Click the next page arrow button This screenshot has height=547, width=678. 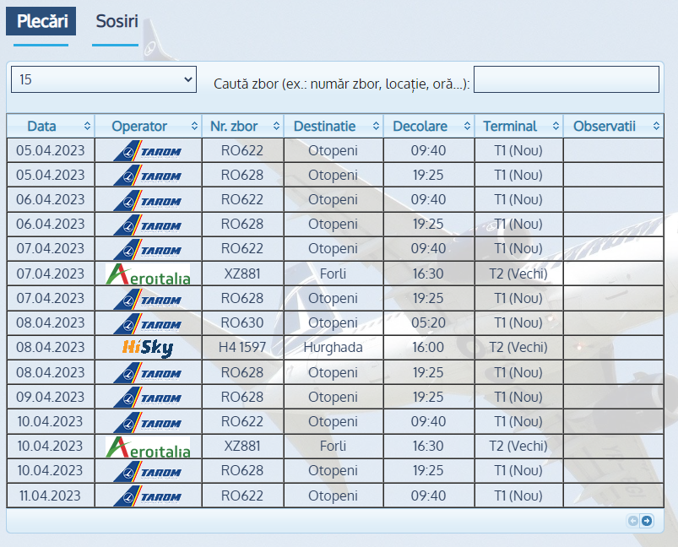click(647, 521)
